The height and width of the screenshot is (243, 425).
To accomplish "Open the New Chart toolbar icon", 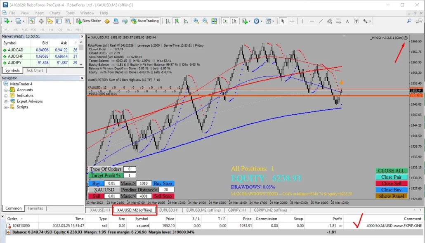I will [x=7, y=21].
